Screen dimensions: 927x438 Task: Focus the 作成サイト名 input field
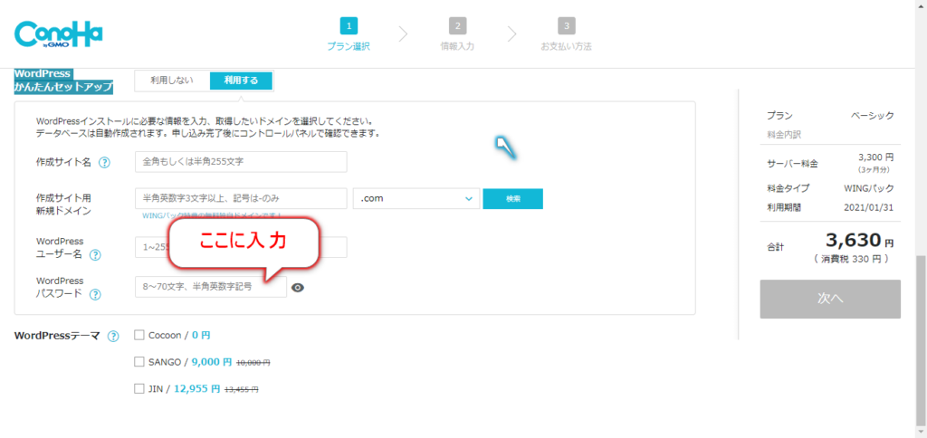pos(241,162)
